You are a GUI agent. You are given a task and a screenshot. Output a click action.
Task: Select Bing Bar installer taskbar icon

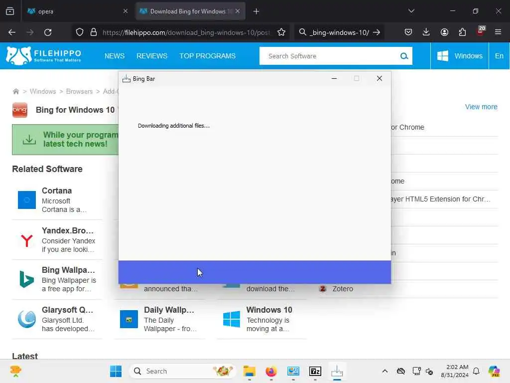pos(337,371)
